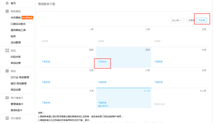Click the 商户储值卡 card icon
Screen dimensions: 213x123
tap(7, 98)
